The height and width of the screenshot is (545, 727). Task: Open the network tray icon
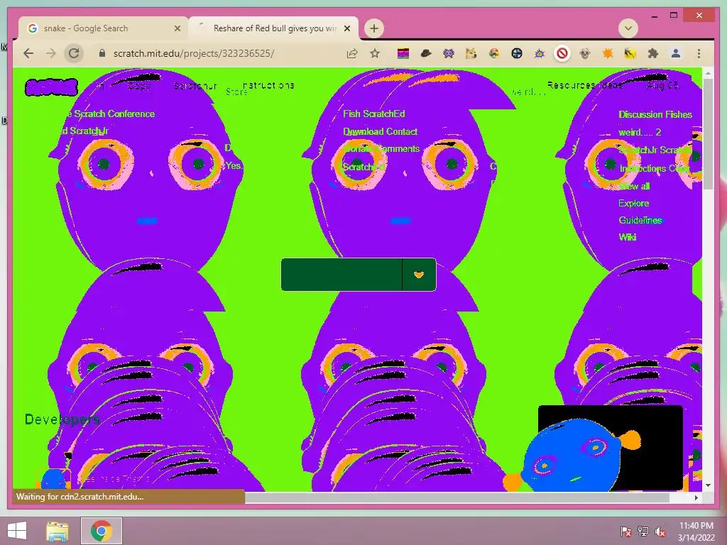[x=643, y=532]
